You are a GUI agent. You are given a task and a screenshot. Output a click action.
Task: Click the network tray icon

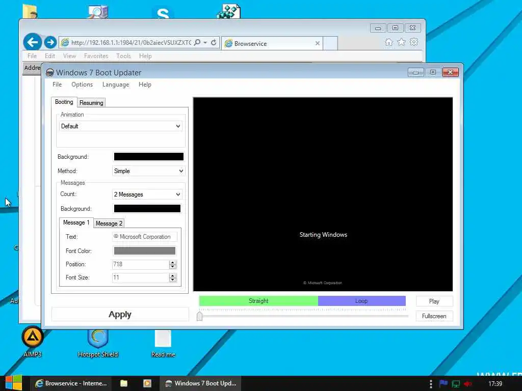click(x=455, y=384)
